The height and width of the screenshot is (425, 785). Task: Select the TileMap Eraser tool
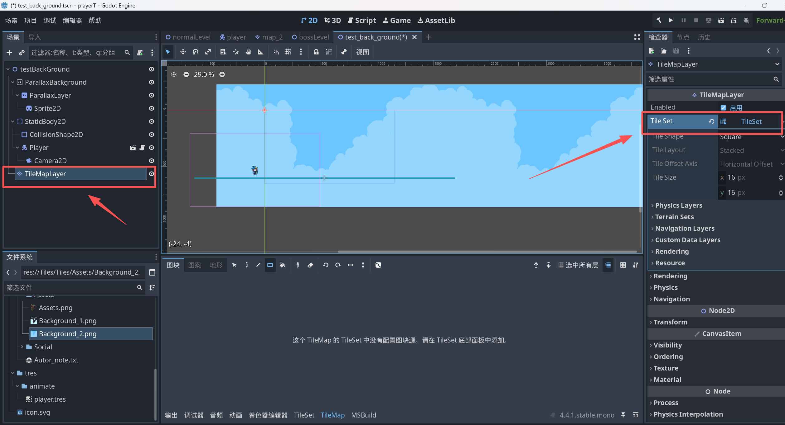tap(310, 265)
